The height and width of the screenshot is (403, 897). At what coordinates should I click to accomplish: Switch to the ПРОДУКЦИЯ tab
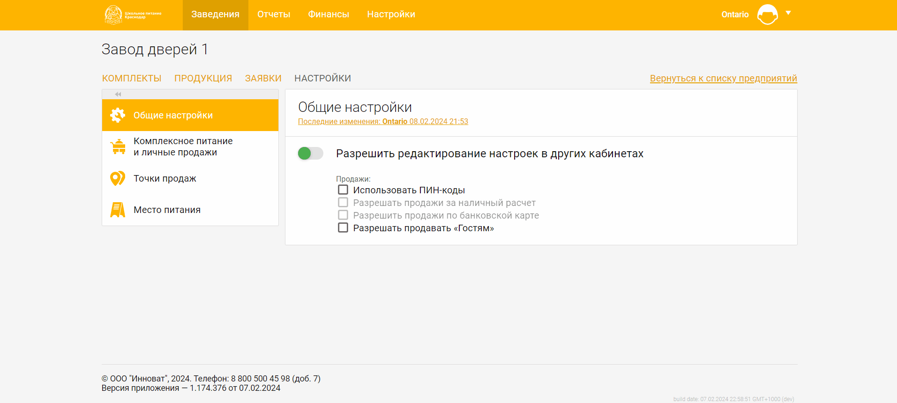coord(203,78)
